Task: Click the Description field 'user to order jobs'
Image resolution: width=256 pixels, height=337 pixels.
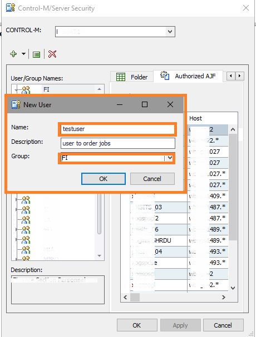Action: [x=117, y=143]
